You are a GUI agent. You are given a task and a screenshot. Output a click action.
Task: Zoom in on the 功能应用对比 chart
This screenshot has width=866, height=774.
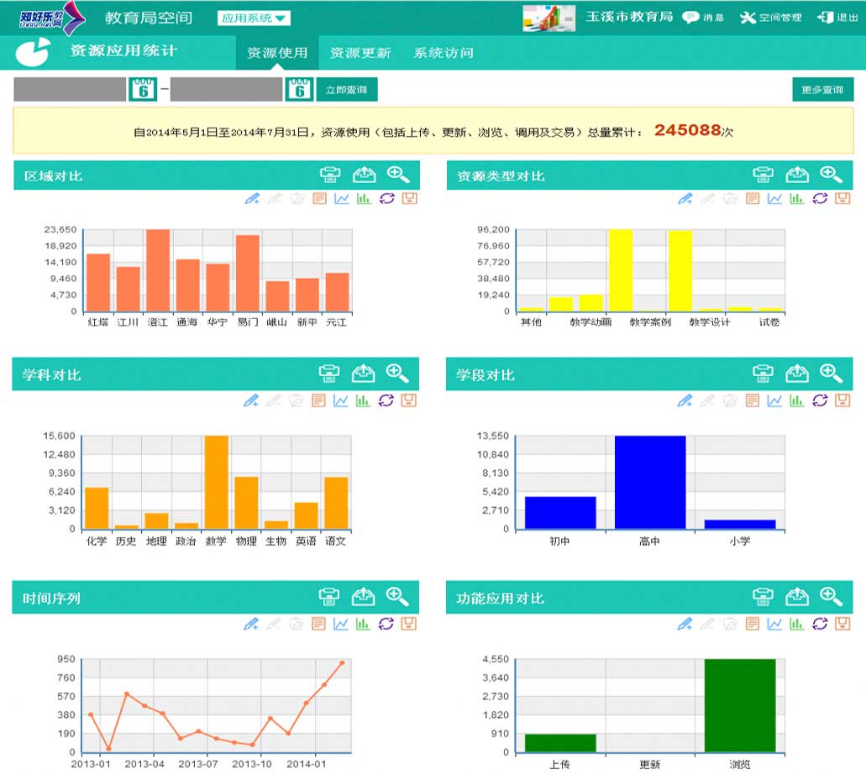831,597
